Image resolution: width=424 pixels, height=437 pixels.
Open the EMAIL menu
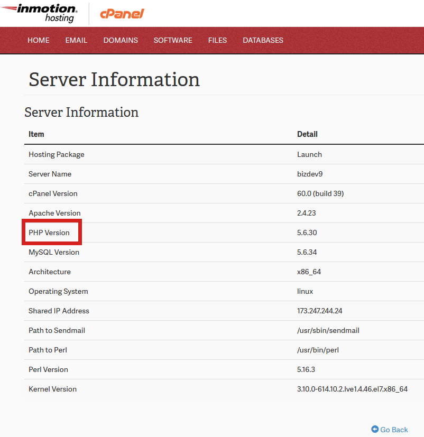tap(76, 40)
